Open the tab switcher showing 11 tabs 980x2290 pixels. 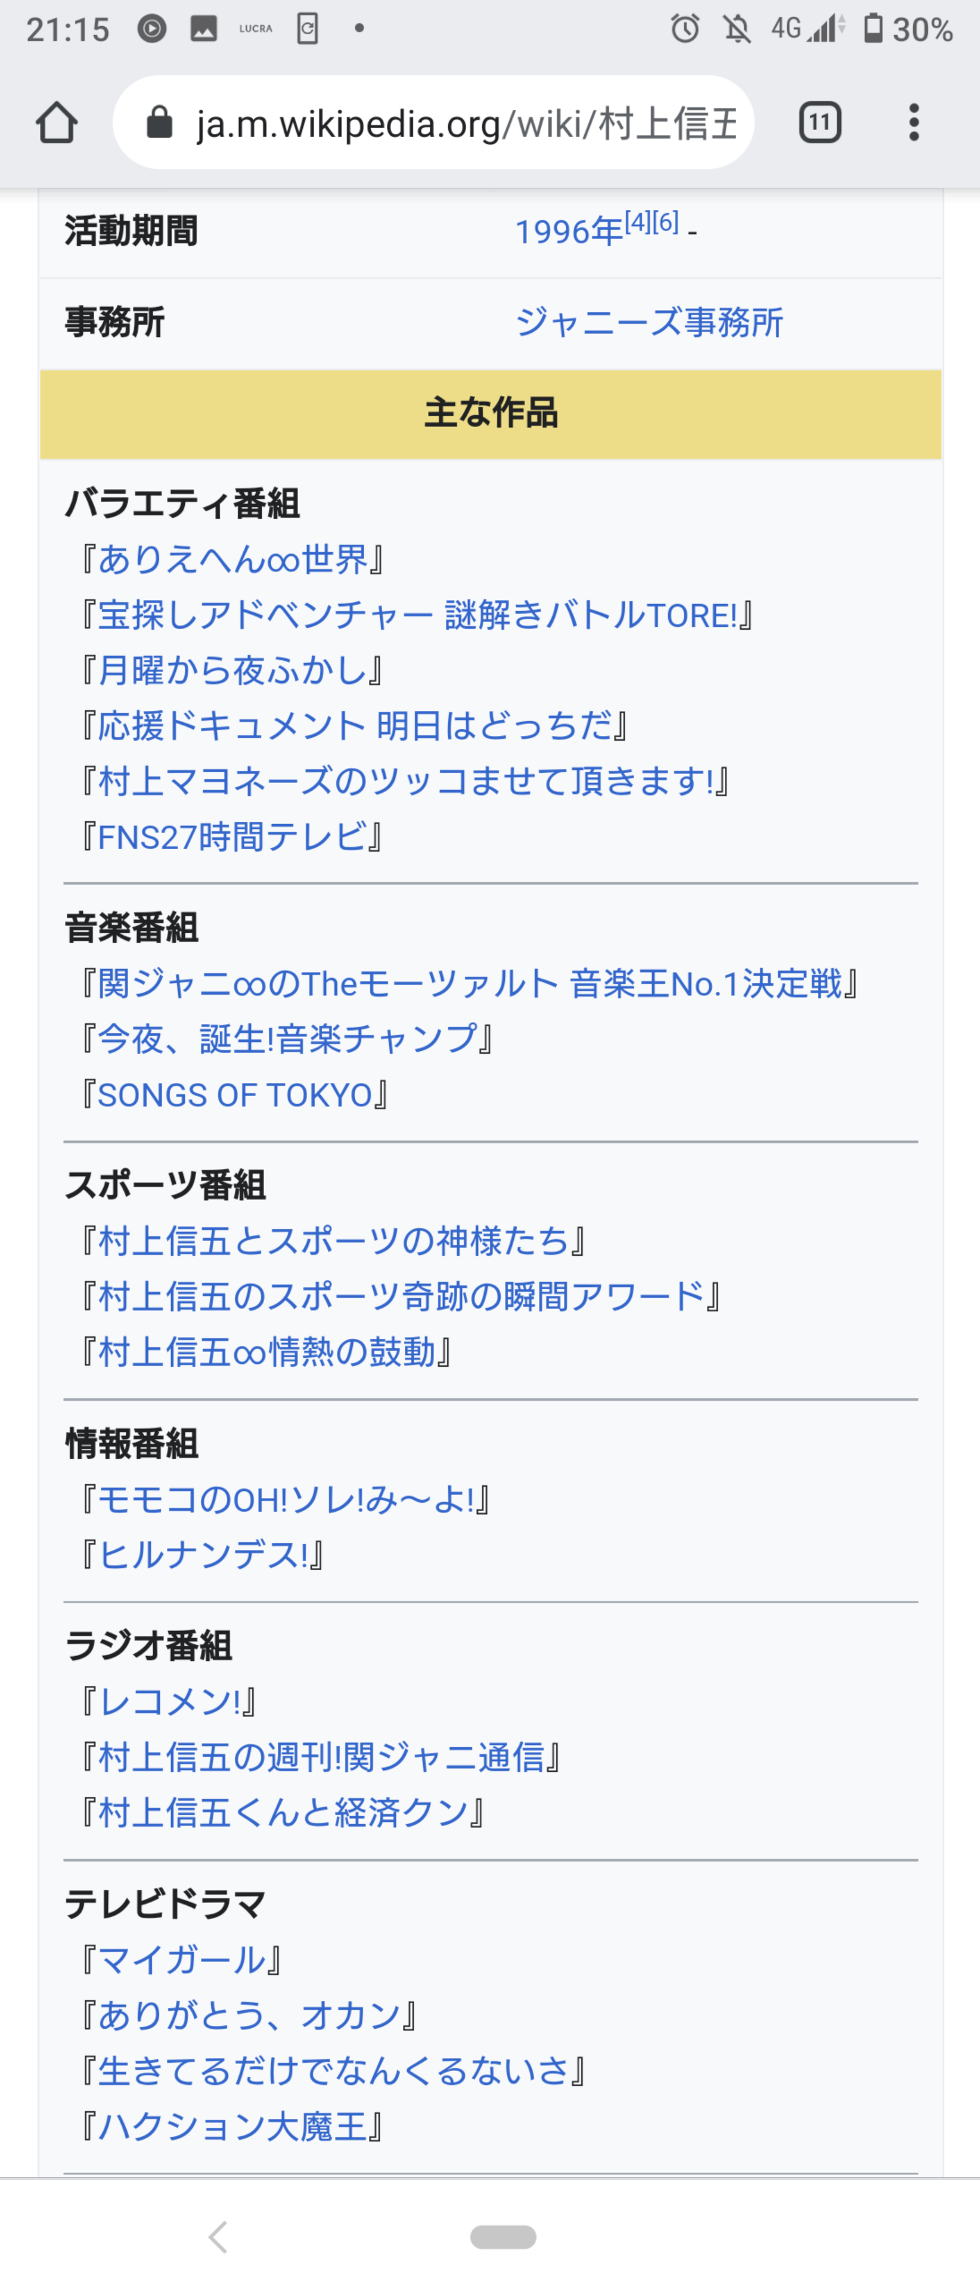coord(820,123)
